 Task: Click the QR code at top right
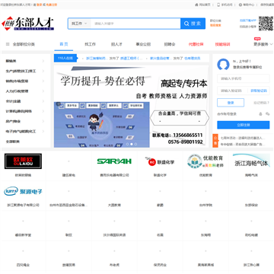click(x=266, y=24)
